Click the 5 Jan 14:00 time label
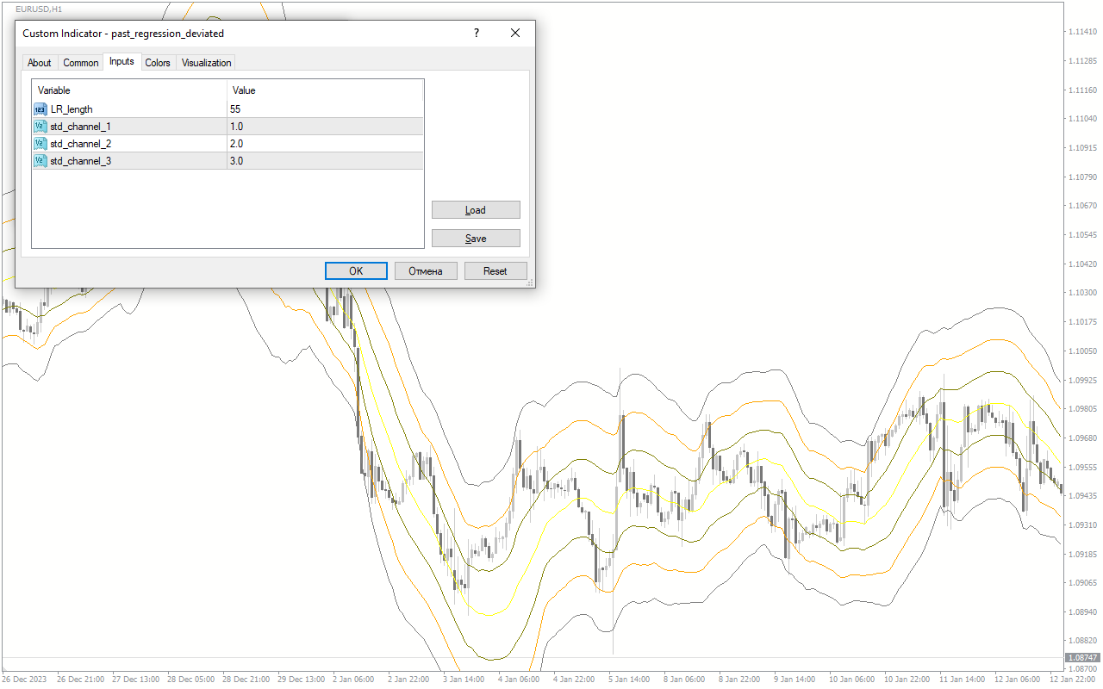 coord(629,679)
